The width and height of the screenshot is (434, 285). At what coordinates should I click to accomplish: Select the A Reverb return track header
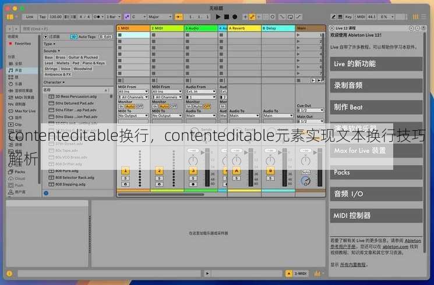point(244,28)
